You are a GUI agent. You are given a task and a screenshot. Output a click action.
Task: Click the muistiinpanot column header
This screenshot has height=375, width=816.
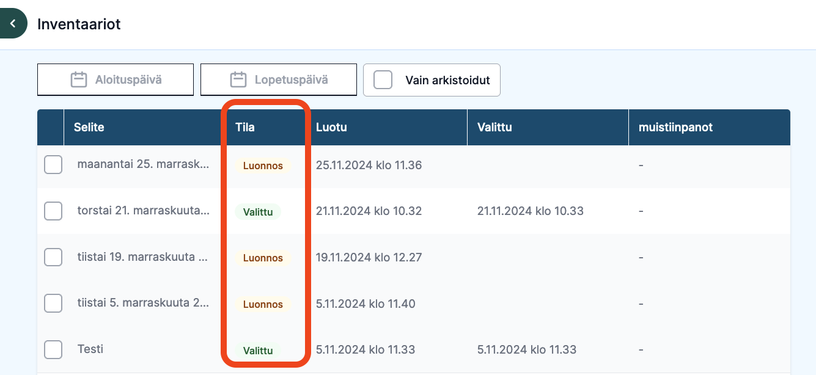pyautogui.click(x=675, y=128)
